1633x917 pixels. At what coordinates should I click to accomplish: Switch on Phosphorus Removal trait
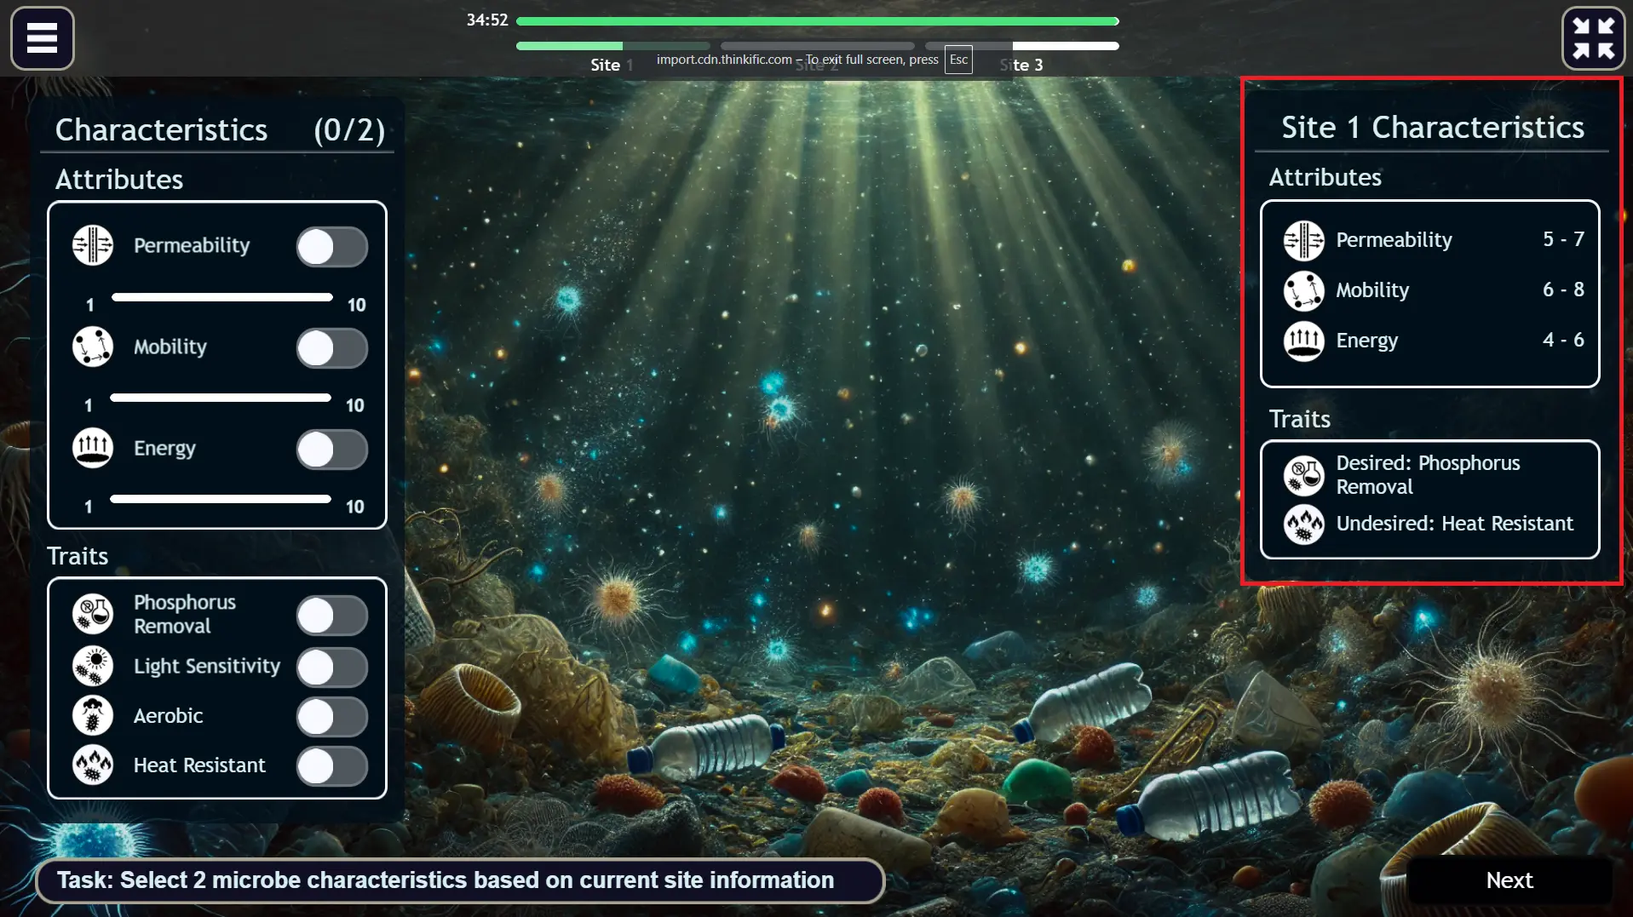click(x=332, y=616)
